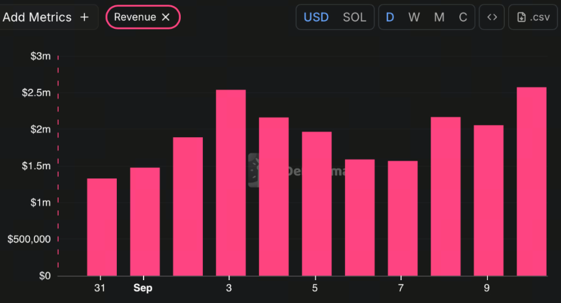The image size is (561, 303).
Task: Switch denomination to SOL
Action: click(x=355, y=17)
